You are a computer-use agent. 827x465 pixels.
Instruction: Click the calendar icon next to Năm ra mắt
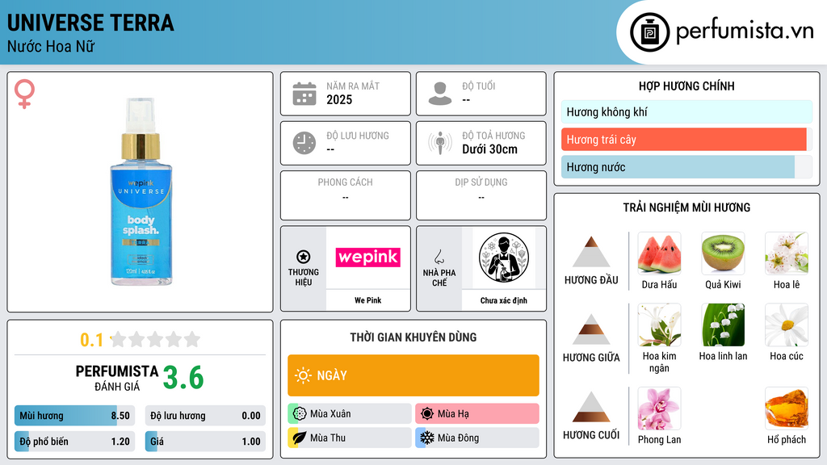click(x=304, y=94)
